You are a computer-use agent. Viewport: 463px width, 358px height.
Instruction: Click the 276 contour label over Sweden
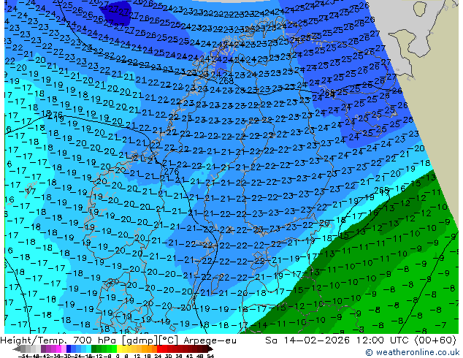pyautogui.click(x=172, y=171)
